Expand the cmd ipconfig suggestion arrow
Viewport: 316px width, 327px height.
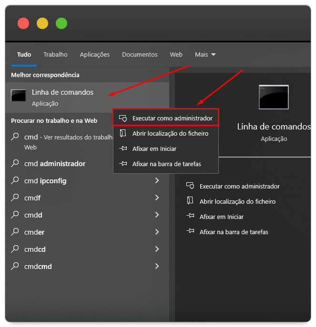click(x=157, y=181)
